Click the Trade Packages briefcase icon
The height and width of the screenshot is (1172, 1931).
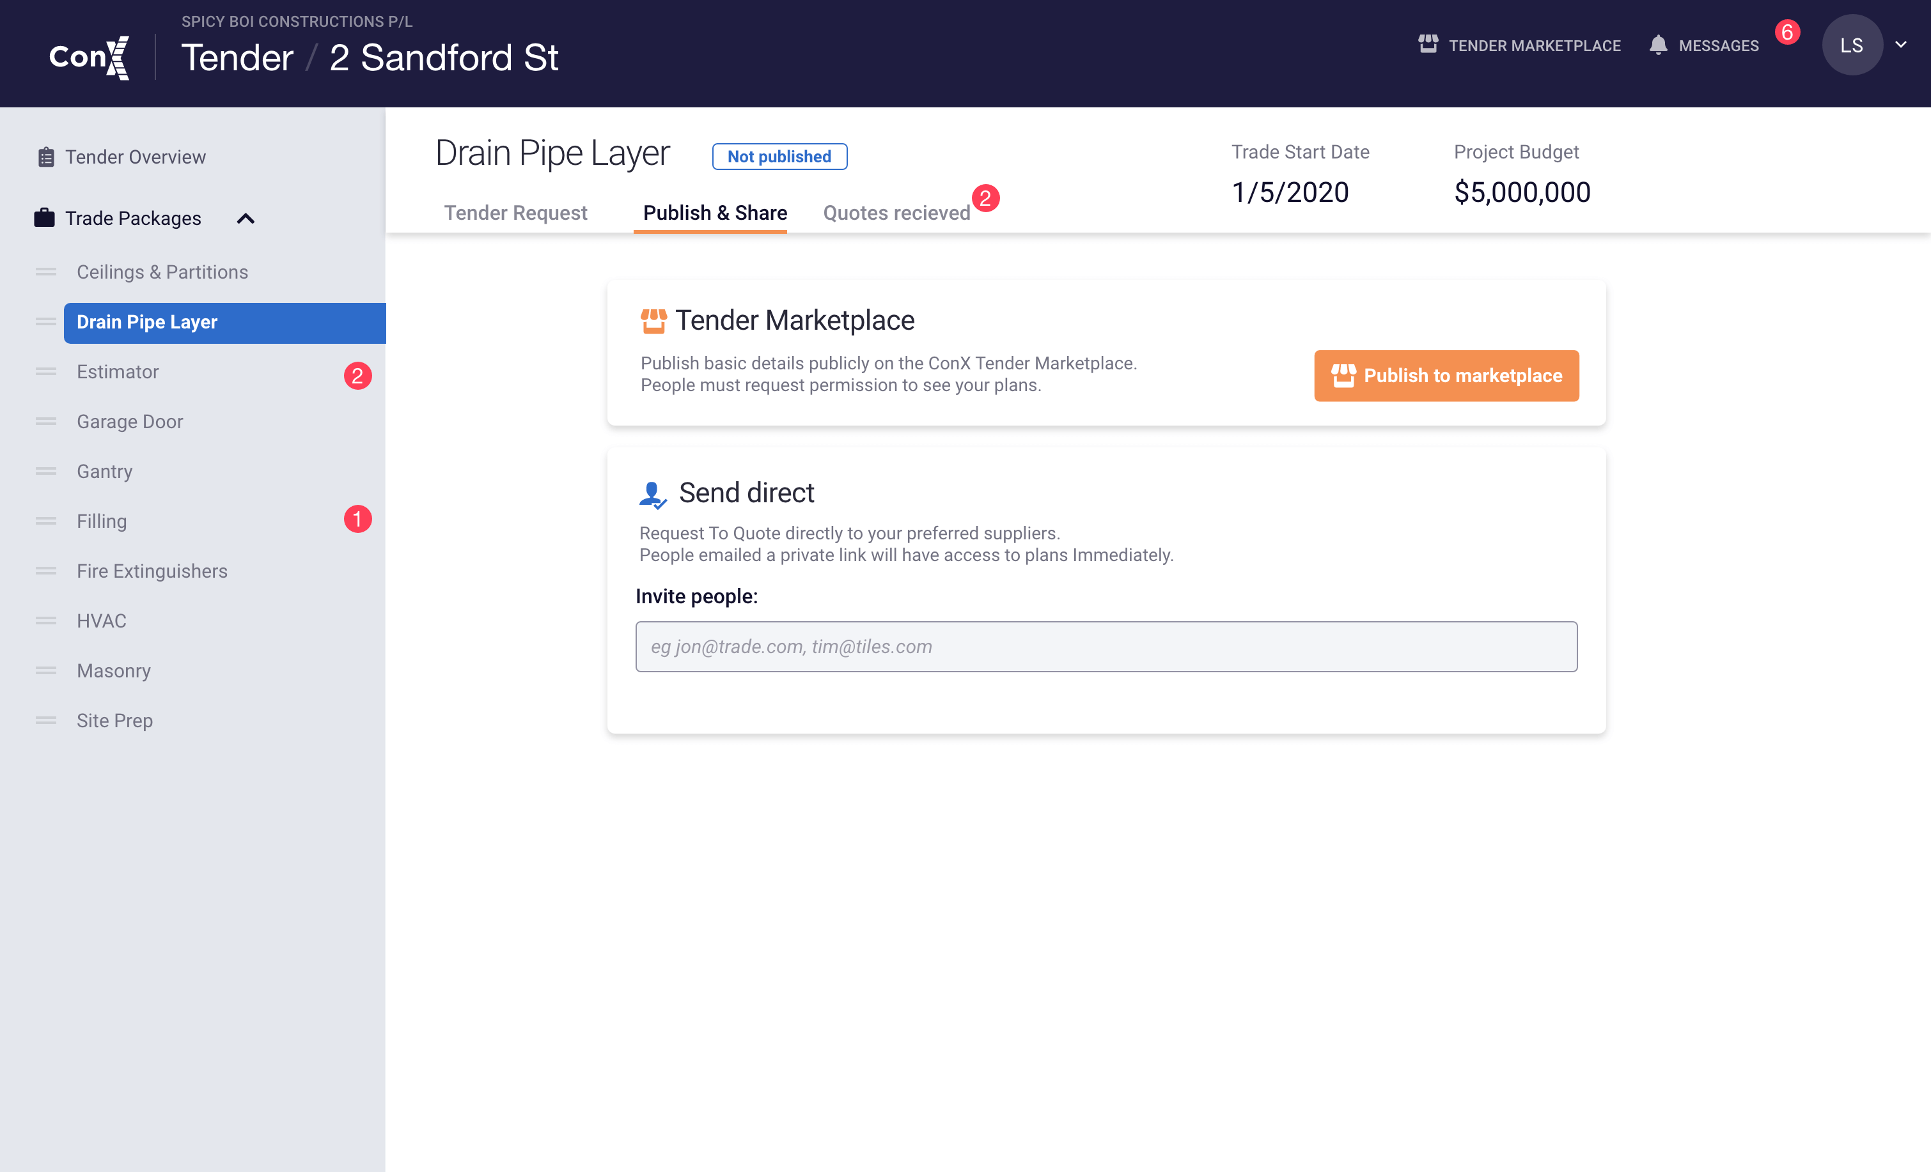[45, 218]
